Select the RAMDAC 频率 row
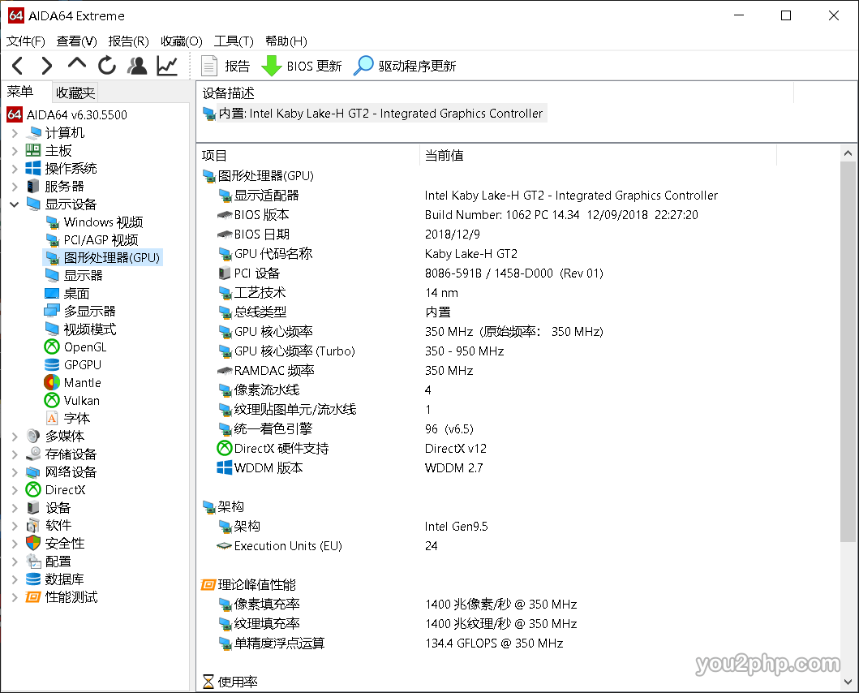 [345, 371]
